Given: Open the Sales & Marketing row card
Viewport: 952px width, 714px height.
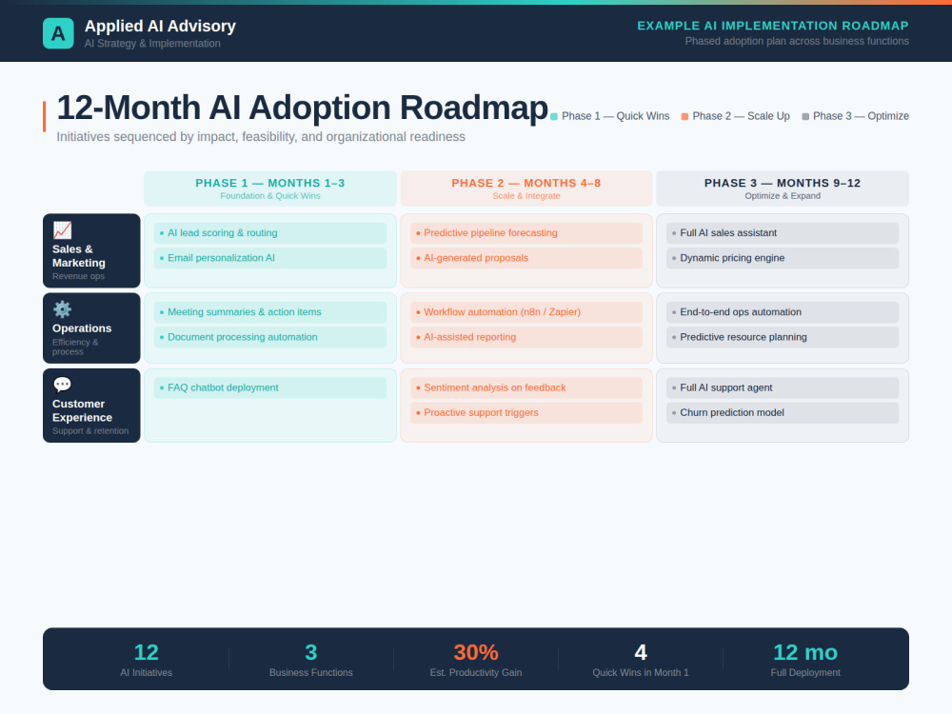Looking at the screenshot, I should [x=91, y=250].
